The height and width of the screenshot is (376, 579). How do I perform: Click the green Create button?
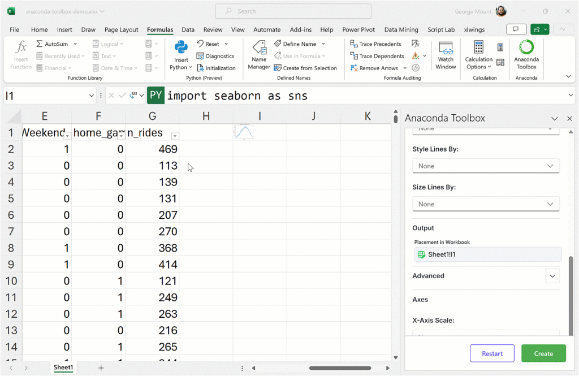coord(543,353)
